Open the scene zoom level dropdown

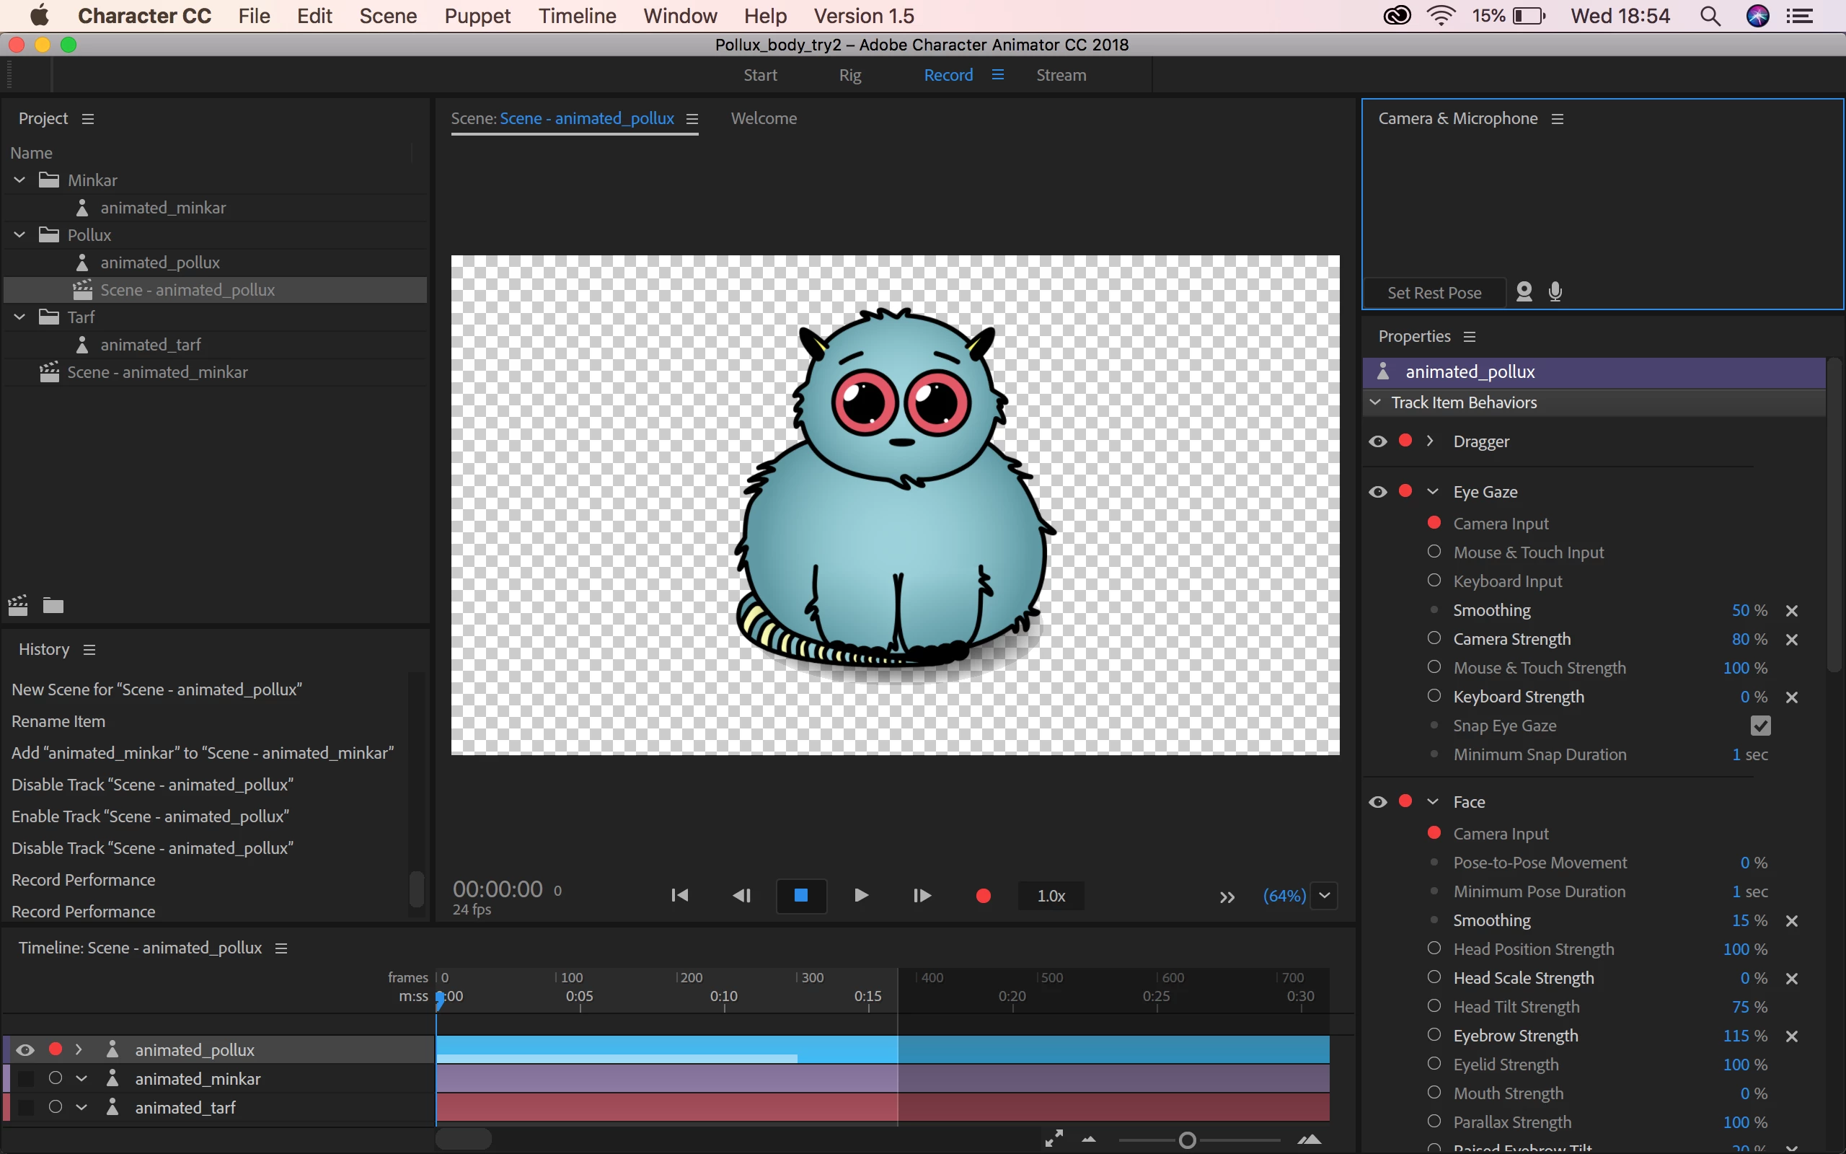pos(1325,896)
